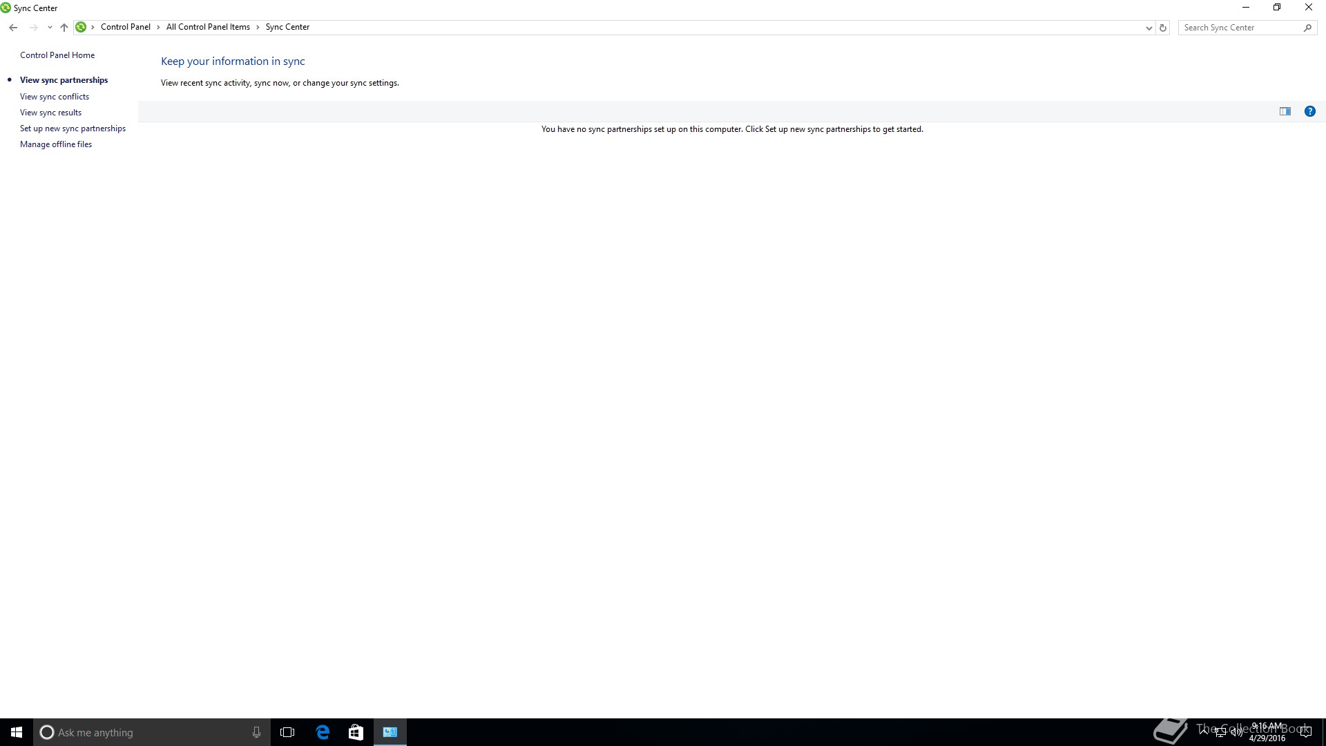The image size is (1326, 746).
Task: Open Task View on taskbar
Action: [x=287, y=732]
